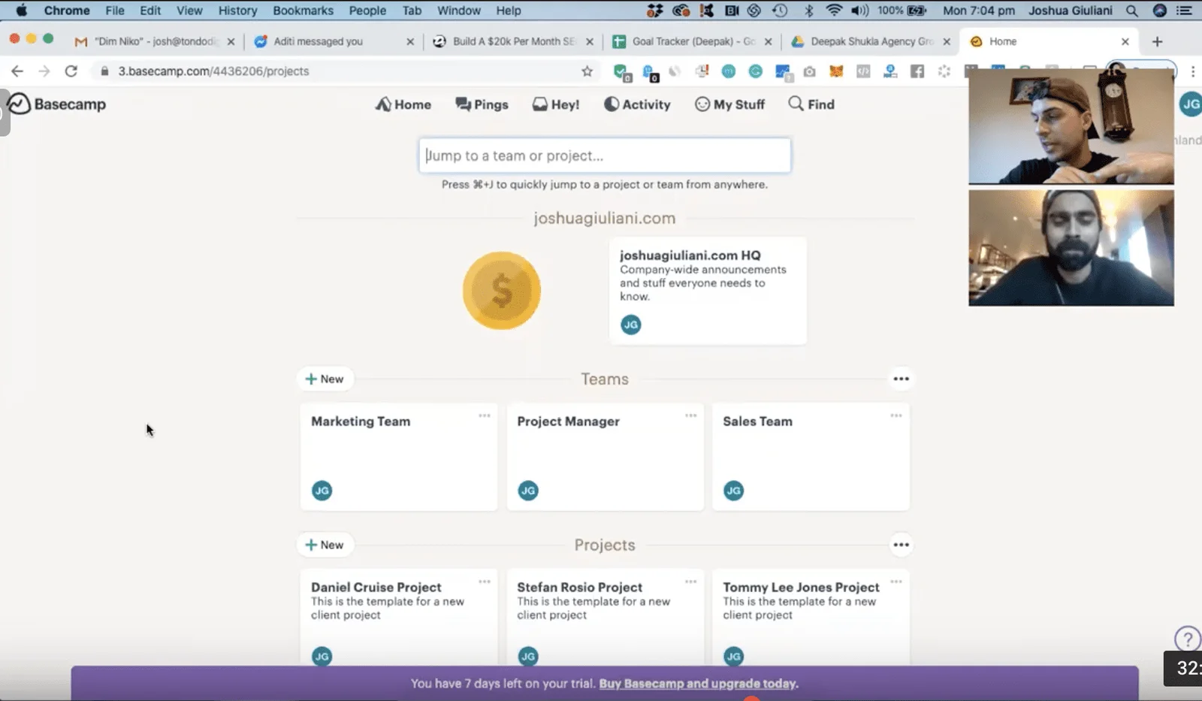Screen dimensions: 1202x701
Task: Open the Sales Team card
Action: pos(811,457)
